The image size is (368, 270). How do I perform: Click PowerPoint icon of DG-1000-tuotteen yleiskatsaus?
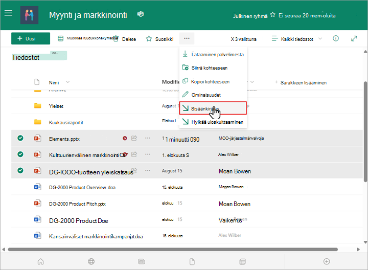point(37,170)
